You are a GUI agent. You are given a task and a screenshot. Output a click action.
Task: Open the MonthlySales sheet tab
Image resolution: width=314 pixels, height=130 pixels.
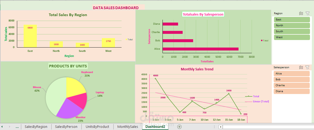click(128, 127)
